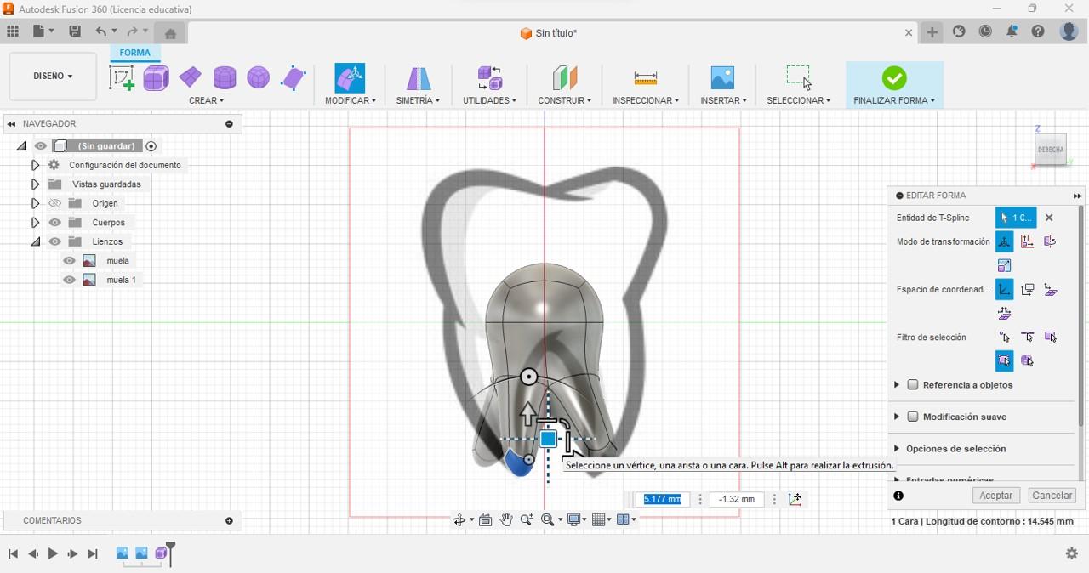Show the hidden Origen folder
Image resolution: width=1089 pixels, height=573 pixels.
pos(55,203)
